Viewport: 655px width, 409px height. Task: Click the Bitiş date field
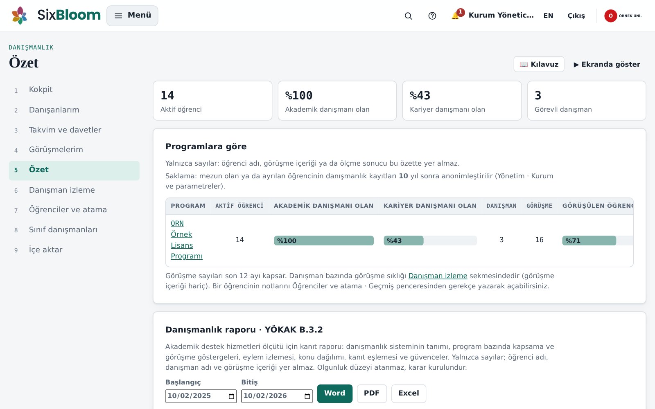[x=277, y=396]
